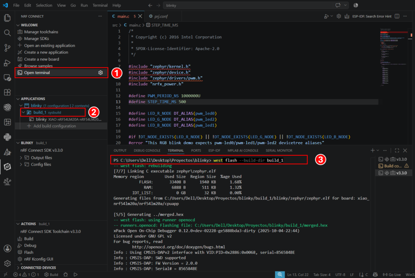This screenshot has height=278, width=415.
Task: Click Open terminal in Welcome list
Action: pyautogui.click(x=37, y=73)
